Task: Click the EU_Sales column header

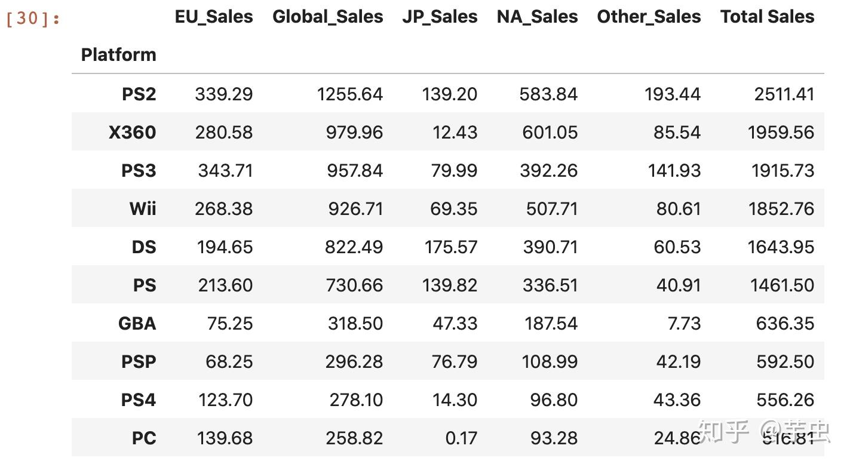Action: pyautogui.click(x=214, y=17)
